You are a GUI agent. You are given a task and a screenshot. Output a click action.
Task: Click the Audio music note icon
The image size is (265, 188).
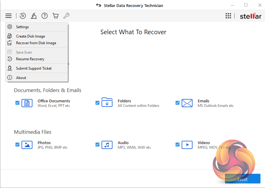coord(107,145)
